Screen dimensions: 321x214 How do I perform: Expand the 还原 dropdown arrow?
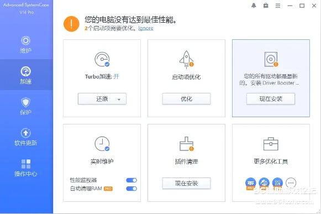click(119, 100)
